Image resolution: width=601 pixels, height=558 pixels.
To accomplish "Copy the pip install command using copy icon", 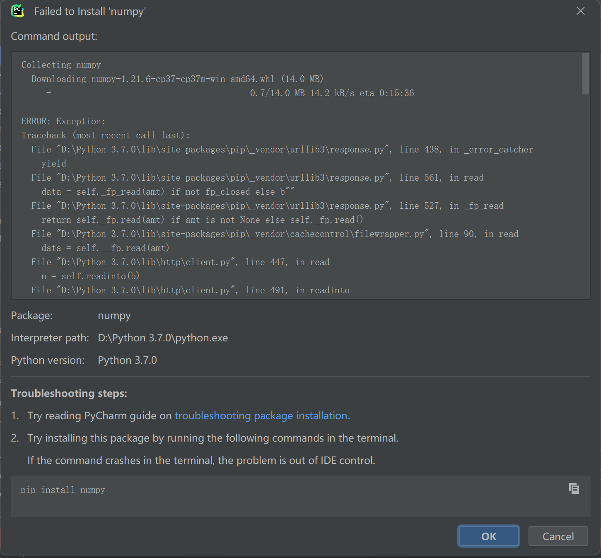I will [574, 488].
